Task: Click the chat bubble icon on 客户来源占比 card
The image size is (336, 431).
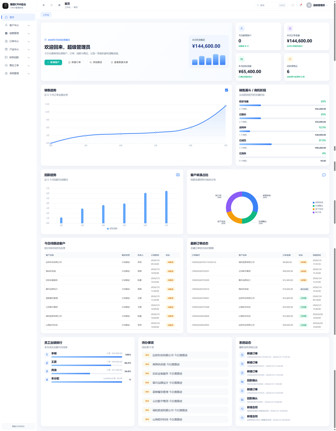Action: 324,175
